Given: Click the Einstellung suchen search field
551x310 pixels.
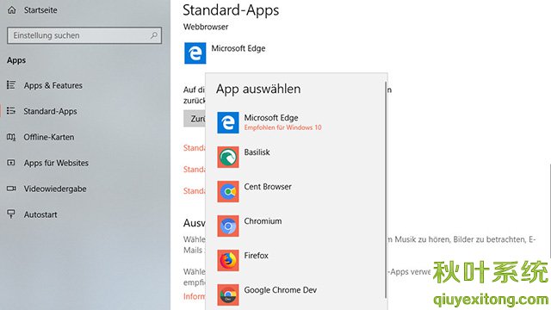Looking at the screenshot, I should click(84, 35).
